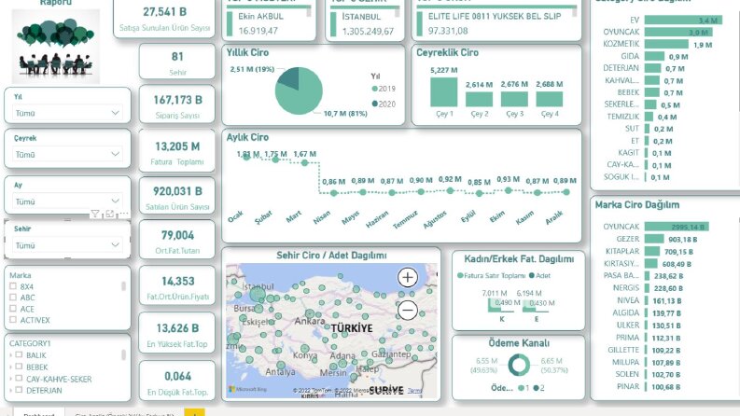Viewport: 740px width, 416px height.
Task: Check the ACE brand checkbox
Action: [13, 309]
